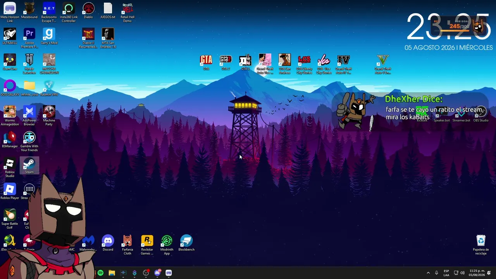Select the Blockbench desktop icon
This screenshot has height=279, width=496.
tap(186, 243)
